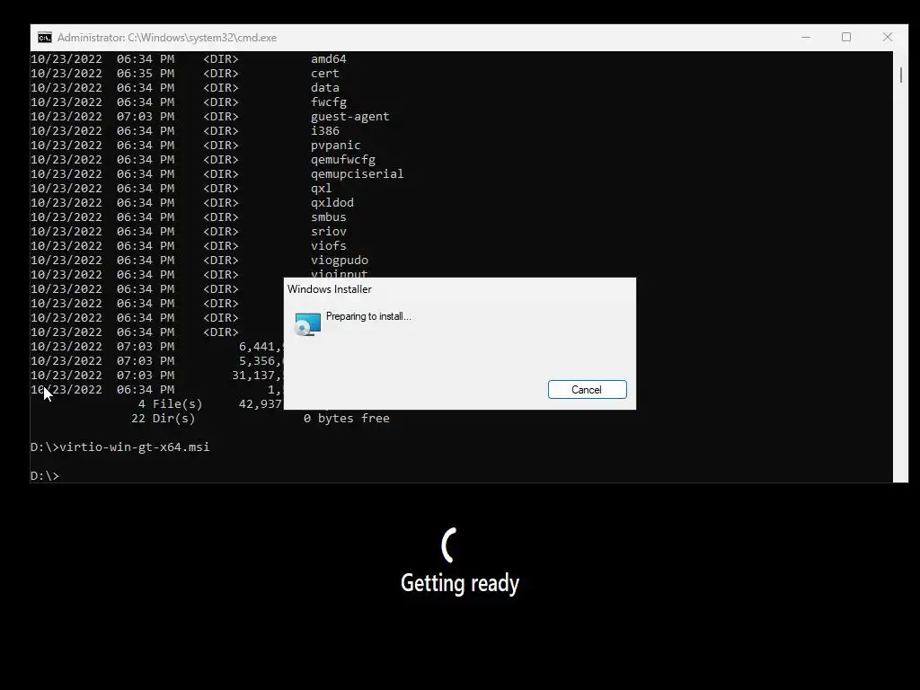
Task: Click the '22 Dir(s)' summary text
Action: point(164,419)
